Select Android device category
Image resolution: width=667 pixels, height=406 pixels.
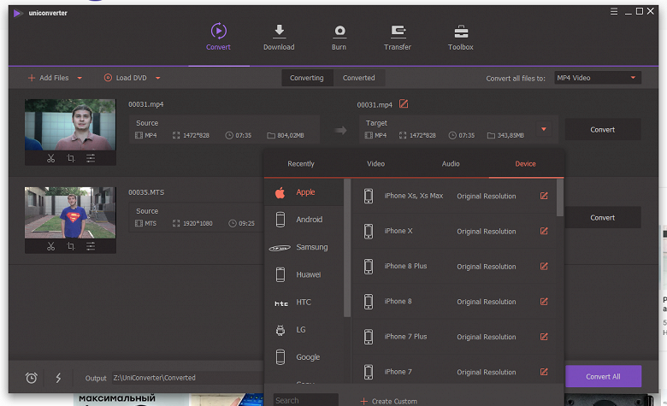304,220
